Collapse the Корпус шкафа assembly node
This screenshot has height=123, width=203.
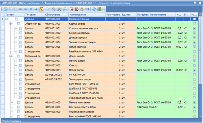10,24
